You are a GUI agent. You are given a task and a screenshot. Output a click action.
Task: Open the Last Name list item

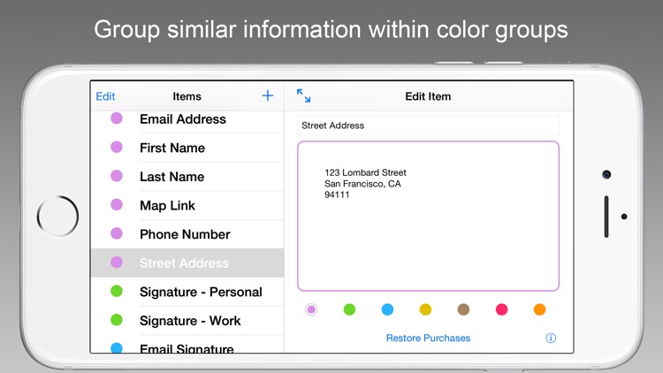(171, 177)
